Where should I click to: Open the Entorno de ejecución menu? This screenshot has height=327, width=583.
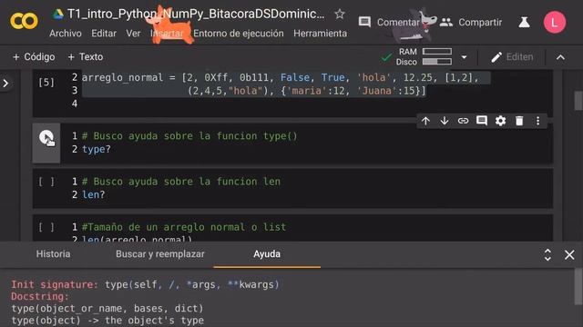(239, 34)
